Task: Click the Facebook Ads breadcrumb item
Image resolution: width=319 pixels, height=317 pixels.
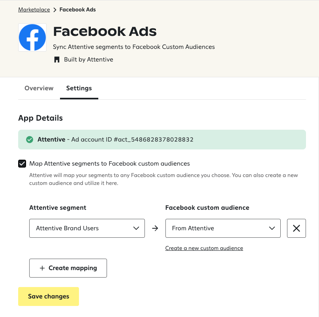Action: [x=77, y=9]
